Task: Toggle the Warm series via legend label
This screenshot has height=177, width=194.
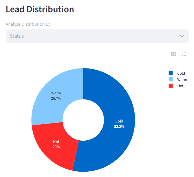Action: 182,80
